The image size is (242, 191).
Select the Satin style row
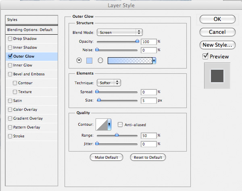tap(31, 101)
